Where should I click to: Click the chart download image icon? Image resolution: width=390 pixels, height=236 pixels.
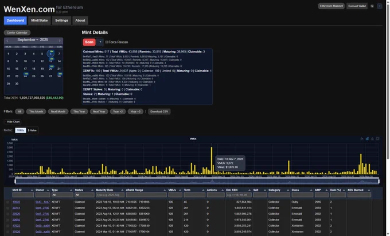(x=372, y=139)
